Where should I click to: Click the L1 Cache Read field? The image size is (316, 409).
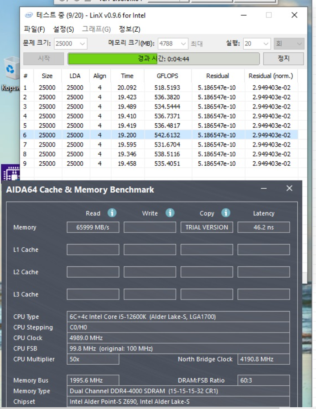click(x=93, y=249)
